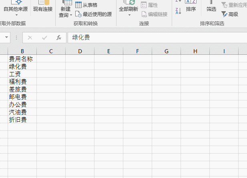
Task: Open the Refresh All (全部刷新) dropdown arrow
Action: pos(129,15)
